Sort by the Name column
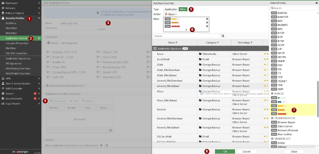Screen dimensions: 319x154 point(173,43)
